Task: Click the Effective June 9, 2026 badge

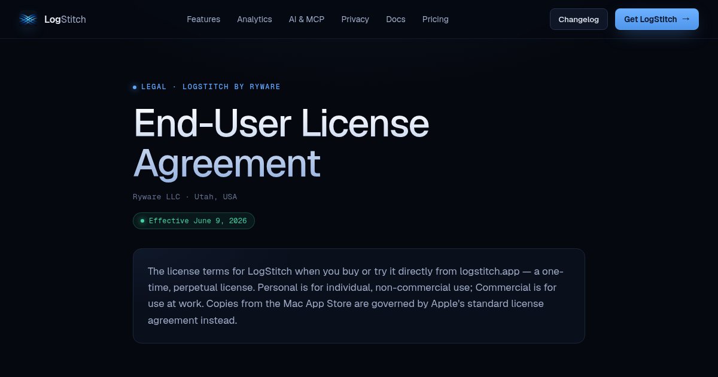Action: (x=194, y=221)
